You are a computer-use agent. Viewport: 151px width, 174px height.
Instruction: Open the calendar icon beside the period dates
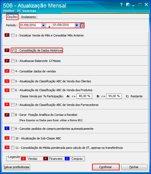point(82,25)
